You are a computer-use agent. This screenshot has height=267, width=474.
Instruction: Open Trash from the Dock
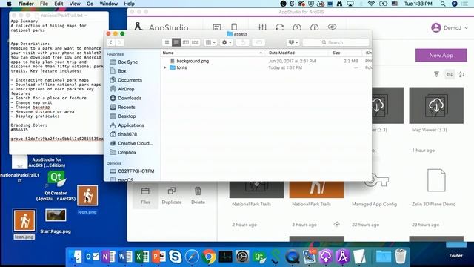pyautogui.click(x=401, y=256)
